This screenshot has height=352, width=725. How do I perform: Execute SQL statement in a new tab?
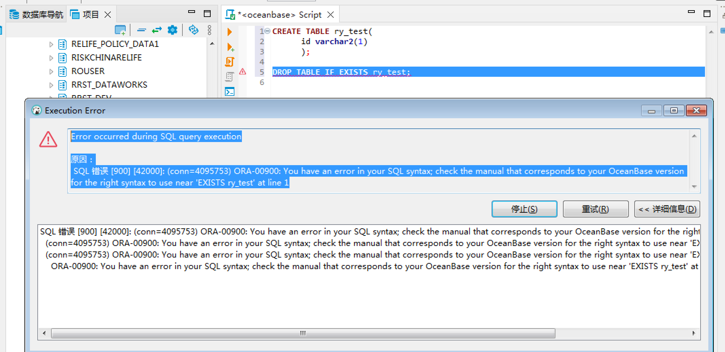click(x=231, y=47)
